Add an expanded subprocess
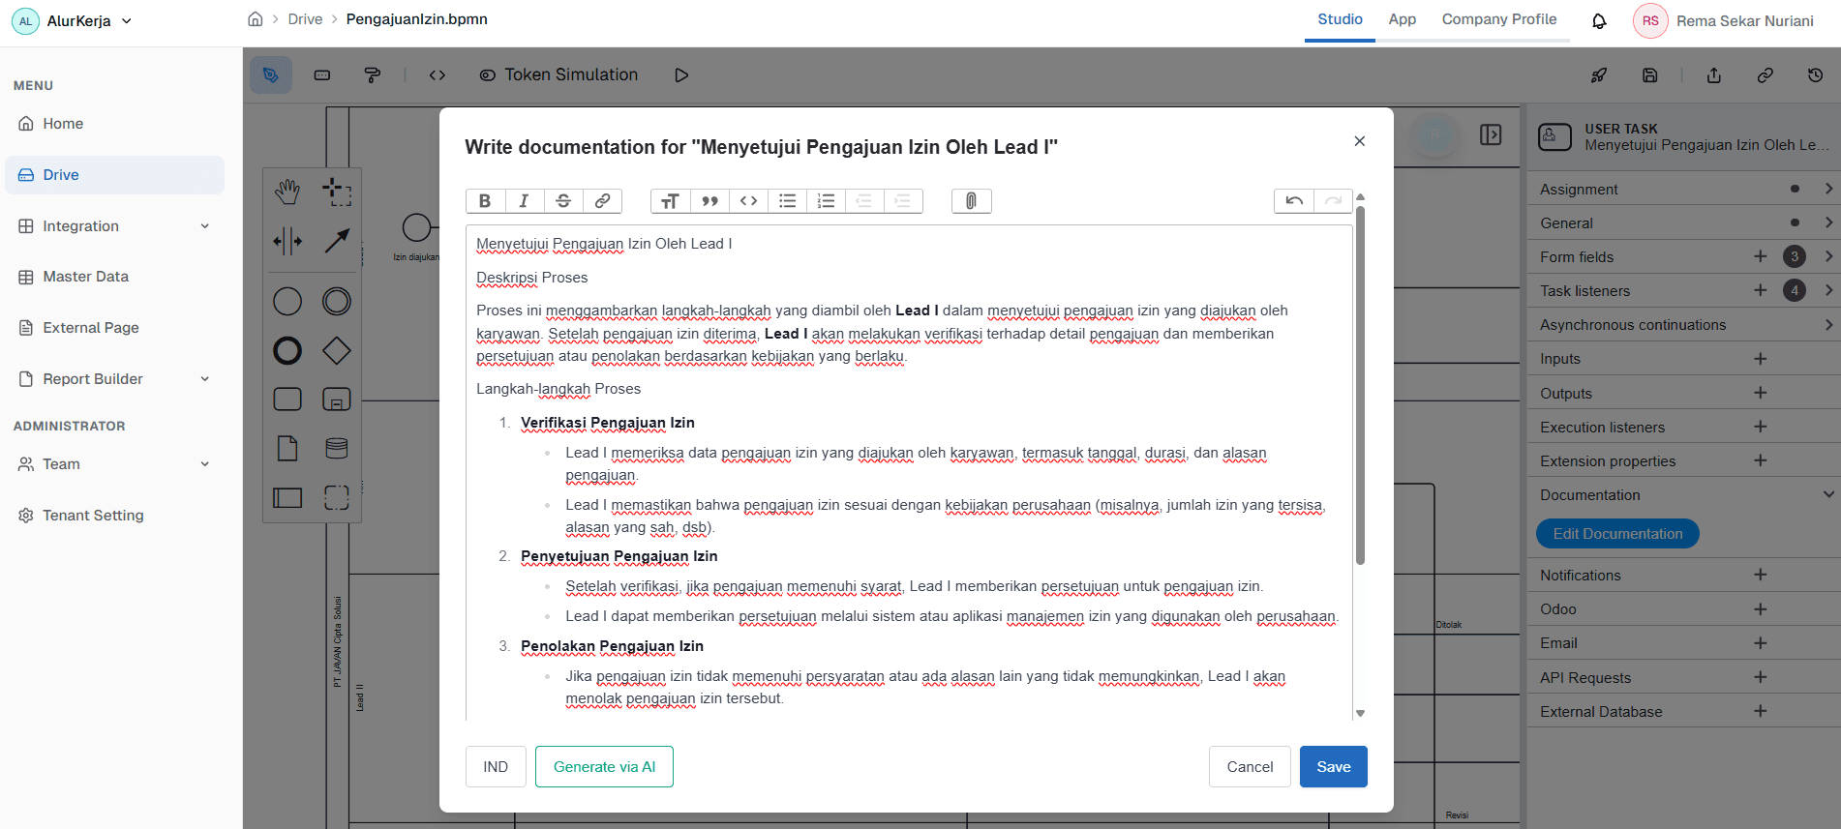 click(x=337, y=399)
